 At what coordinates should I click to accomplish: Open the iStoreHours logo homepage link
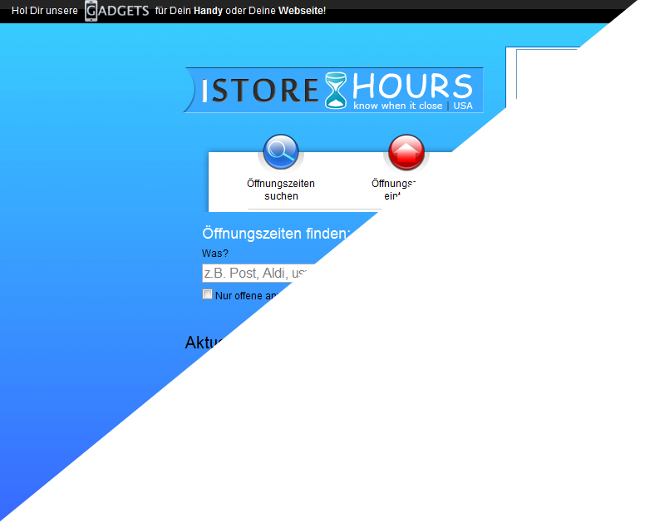click(333, 90)
